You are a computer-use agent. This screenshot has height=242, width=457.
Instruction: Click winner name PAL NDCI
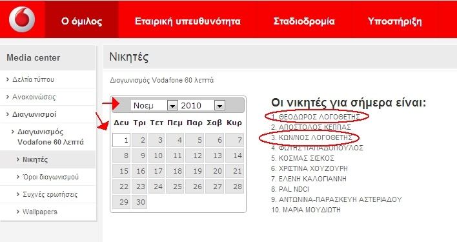[294, 189]
